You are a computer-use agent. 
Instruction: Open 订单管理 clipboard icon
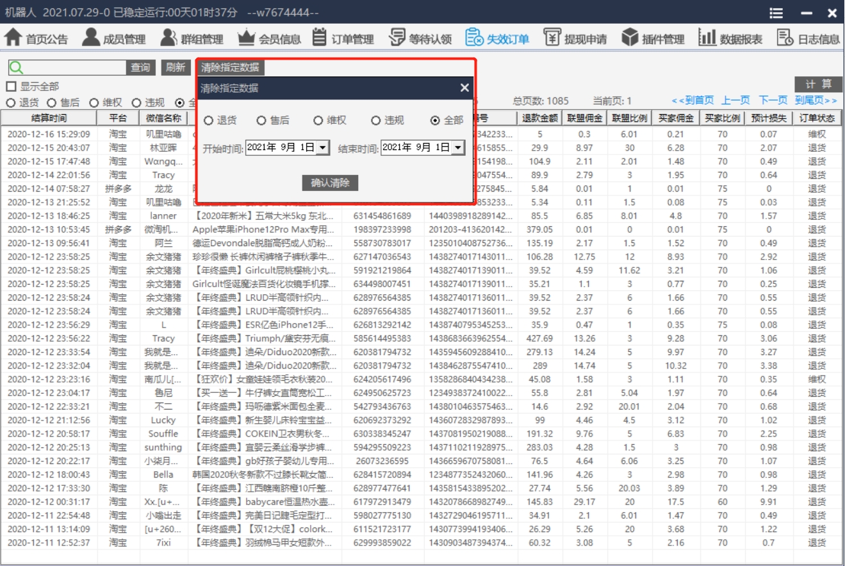click(x=320, y=38)
